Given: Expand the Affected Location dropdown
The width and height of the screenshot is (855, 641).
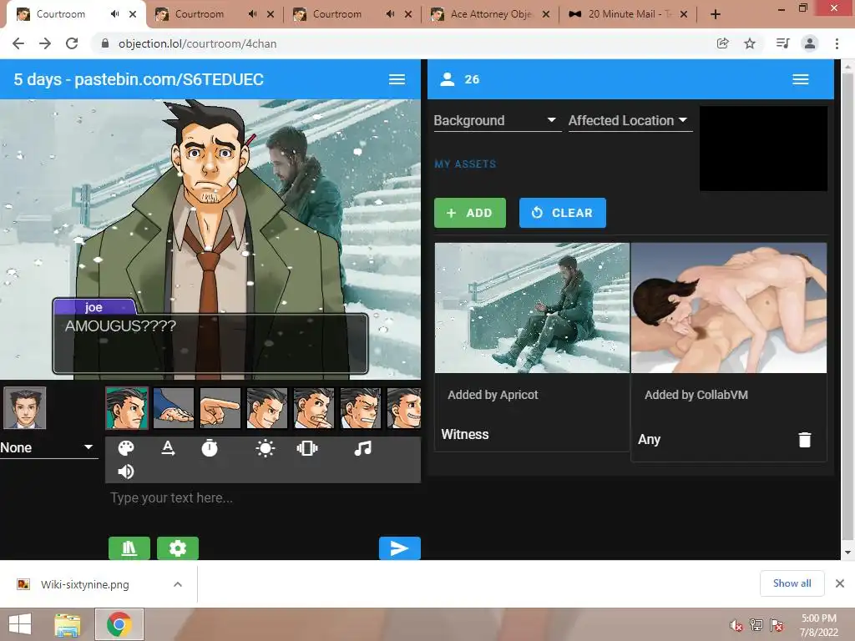Looking at the screenshot, I should [630, 120].
